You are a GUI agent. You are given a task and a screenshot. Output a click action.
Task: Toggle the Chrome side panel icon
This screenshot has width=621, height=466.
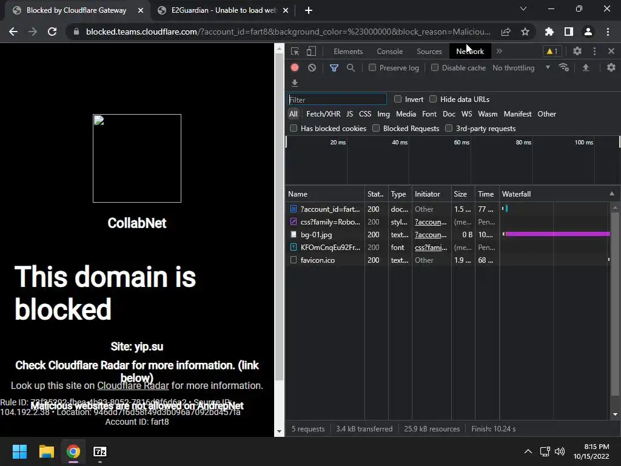click(569, 32)
